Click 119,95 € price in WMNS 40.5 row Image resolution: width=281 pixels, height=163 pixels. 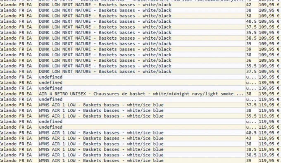(x=269, y=133)
